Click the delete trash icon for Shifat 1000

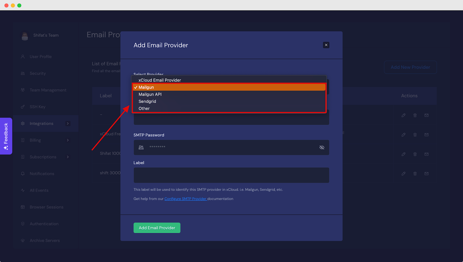pos(415,154)
